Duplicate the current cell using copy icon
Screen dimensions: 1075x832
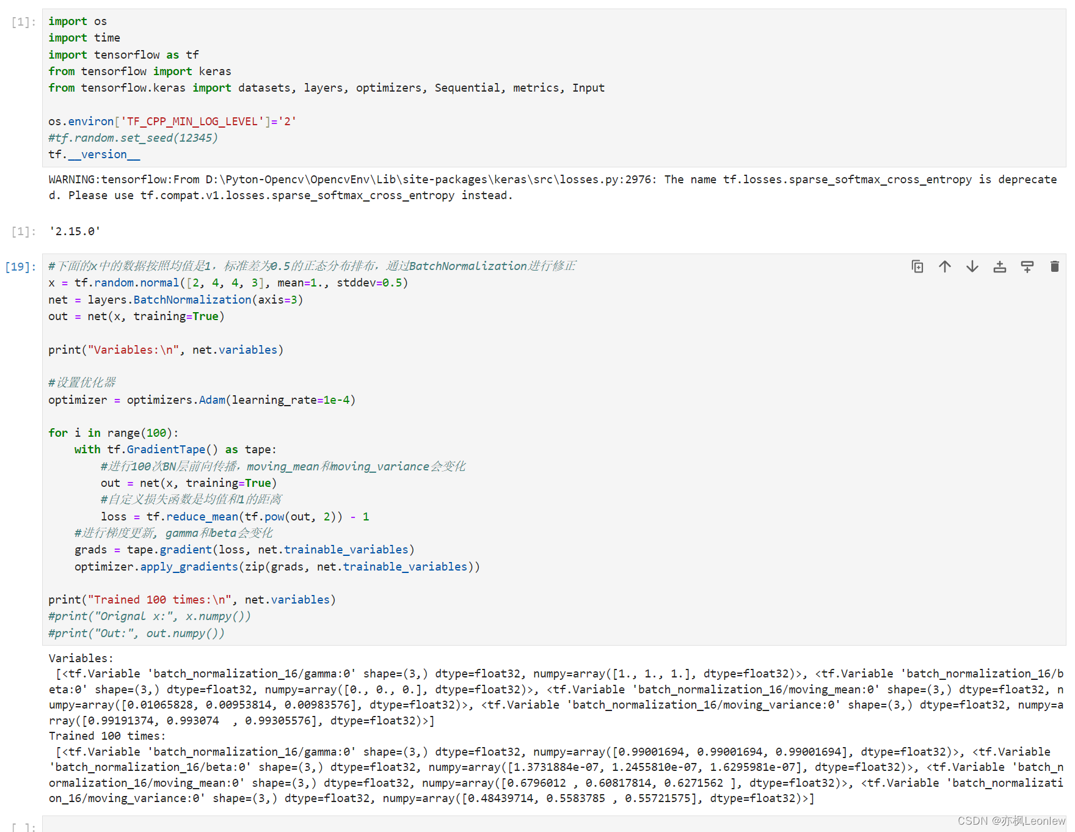click(x=917, y=266)
